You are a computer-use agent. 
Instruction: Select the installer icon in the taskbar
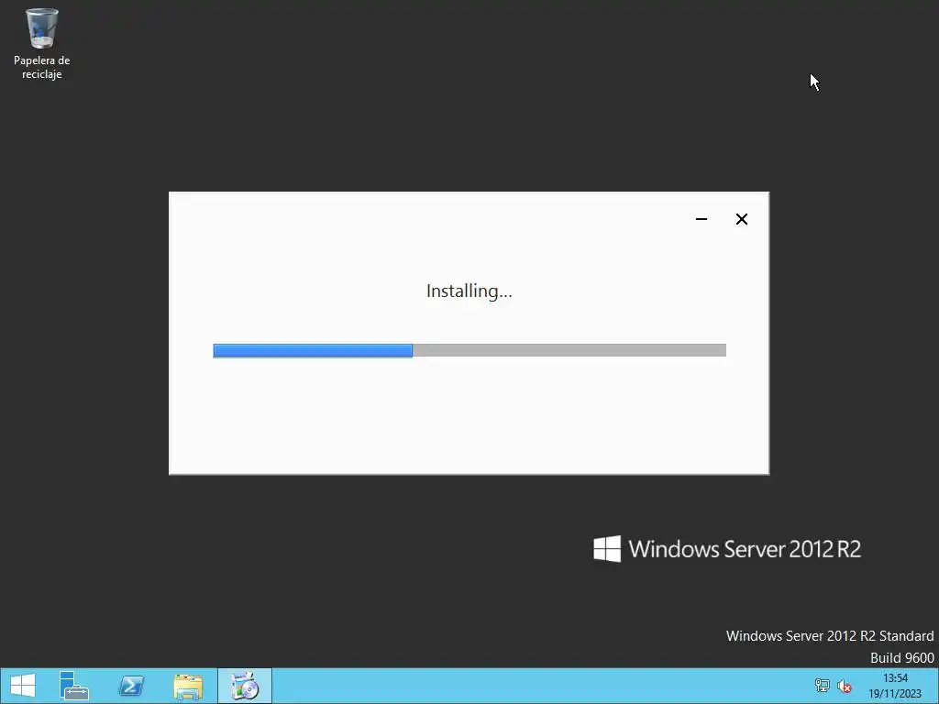coord(244,686)
